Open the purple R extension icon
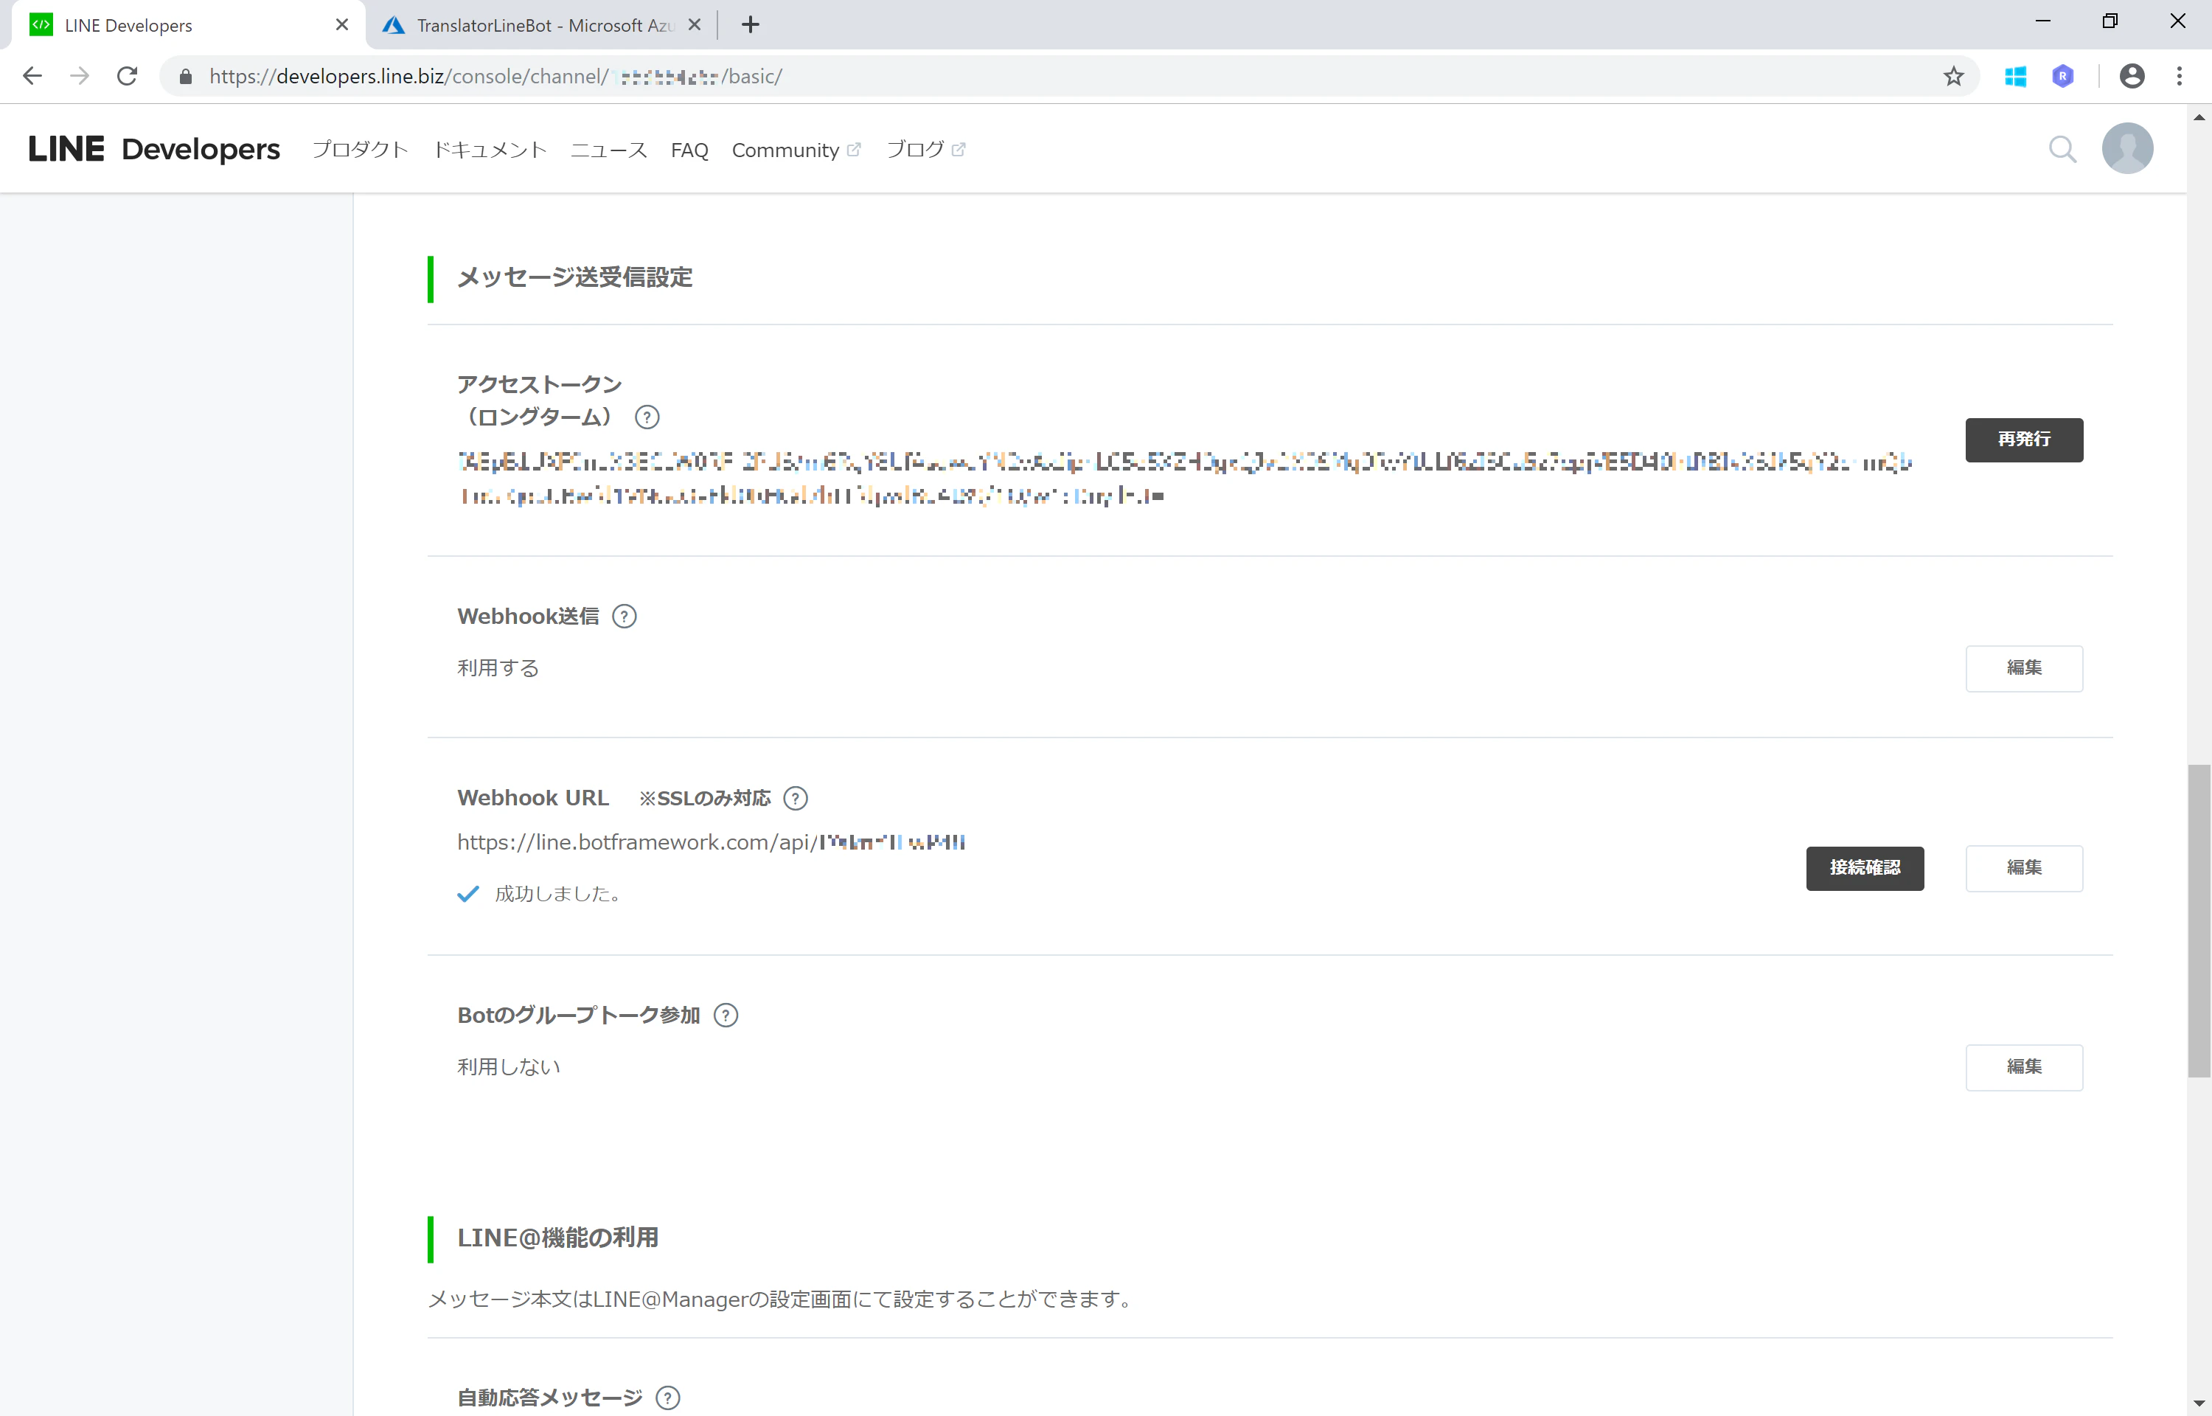 point(2063,76)
